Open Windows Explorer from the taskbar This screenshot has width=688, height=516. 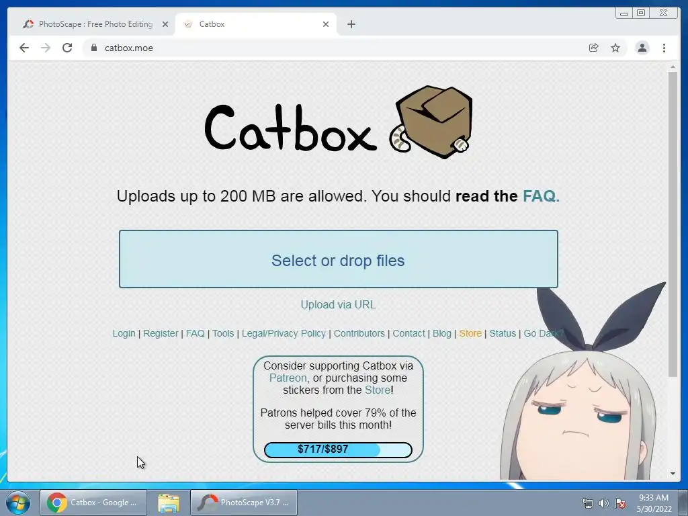(169, 503)
